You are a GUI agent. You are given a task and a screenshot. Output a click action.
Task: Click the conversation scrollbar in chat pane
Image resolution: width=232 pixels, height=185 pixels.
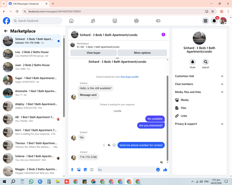click(168, 118)
